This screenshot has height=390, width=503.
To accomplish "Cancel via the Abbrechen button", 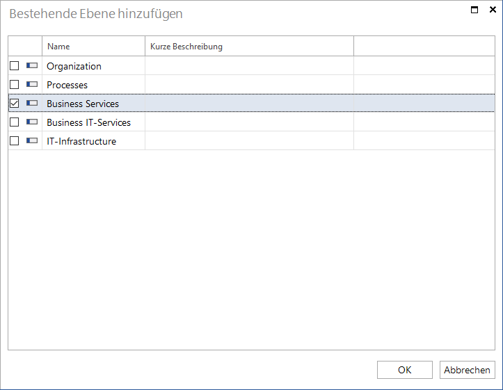I will coord(467,370).
